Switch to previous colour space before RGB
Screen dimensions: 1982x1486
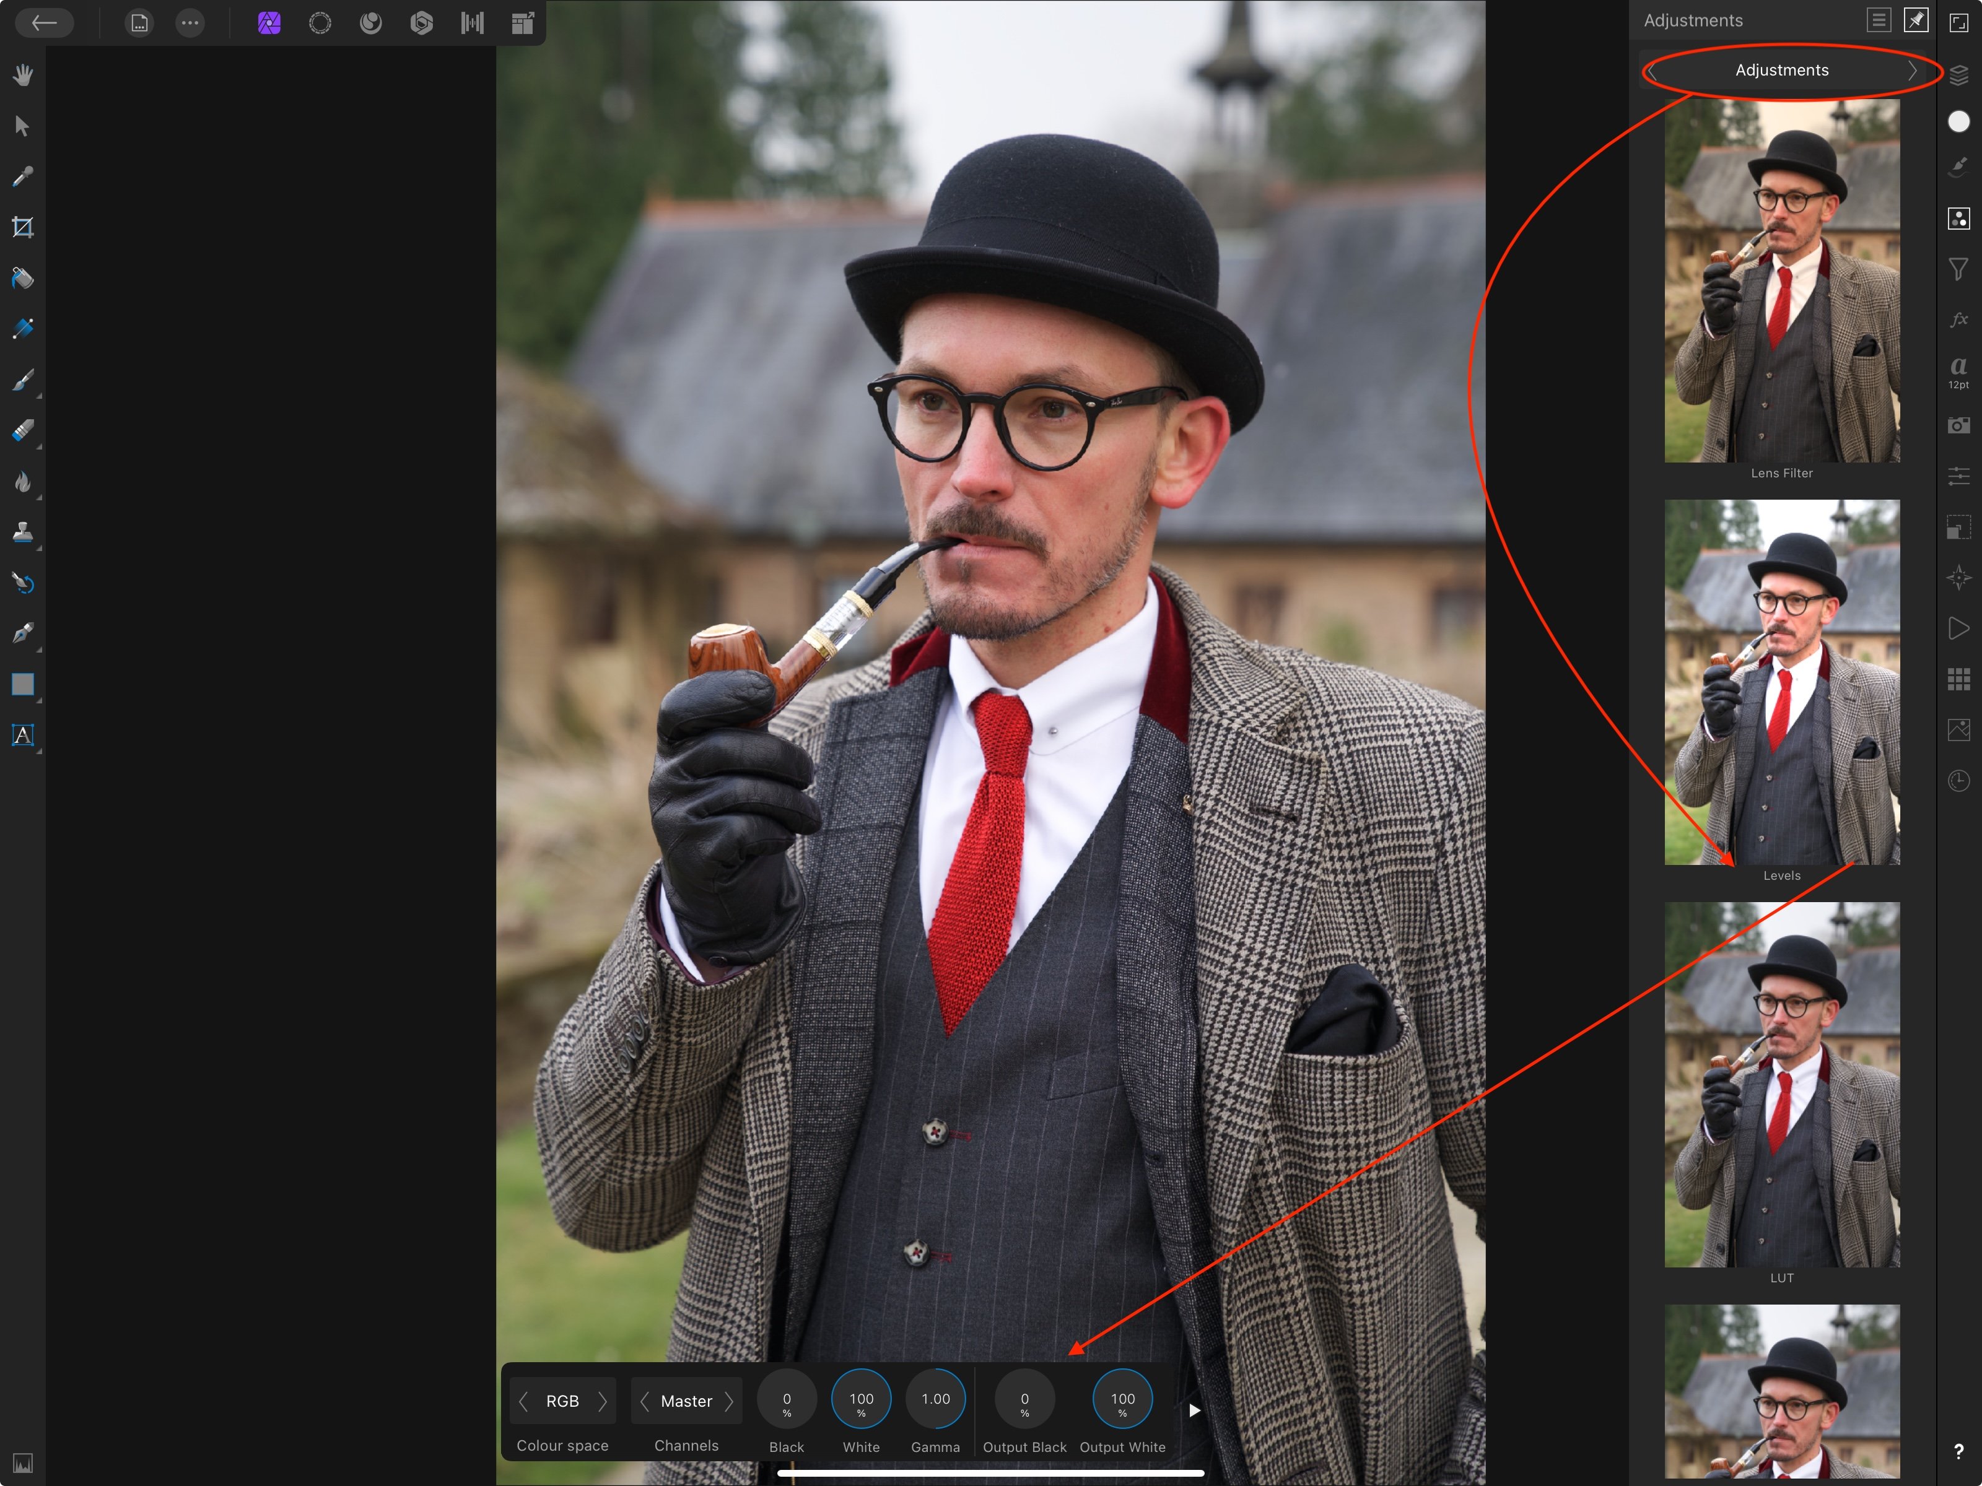pyautogui.click(x=523, y=1401)
